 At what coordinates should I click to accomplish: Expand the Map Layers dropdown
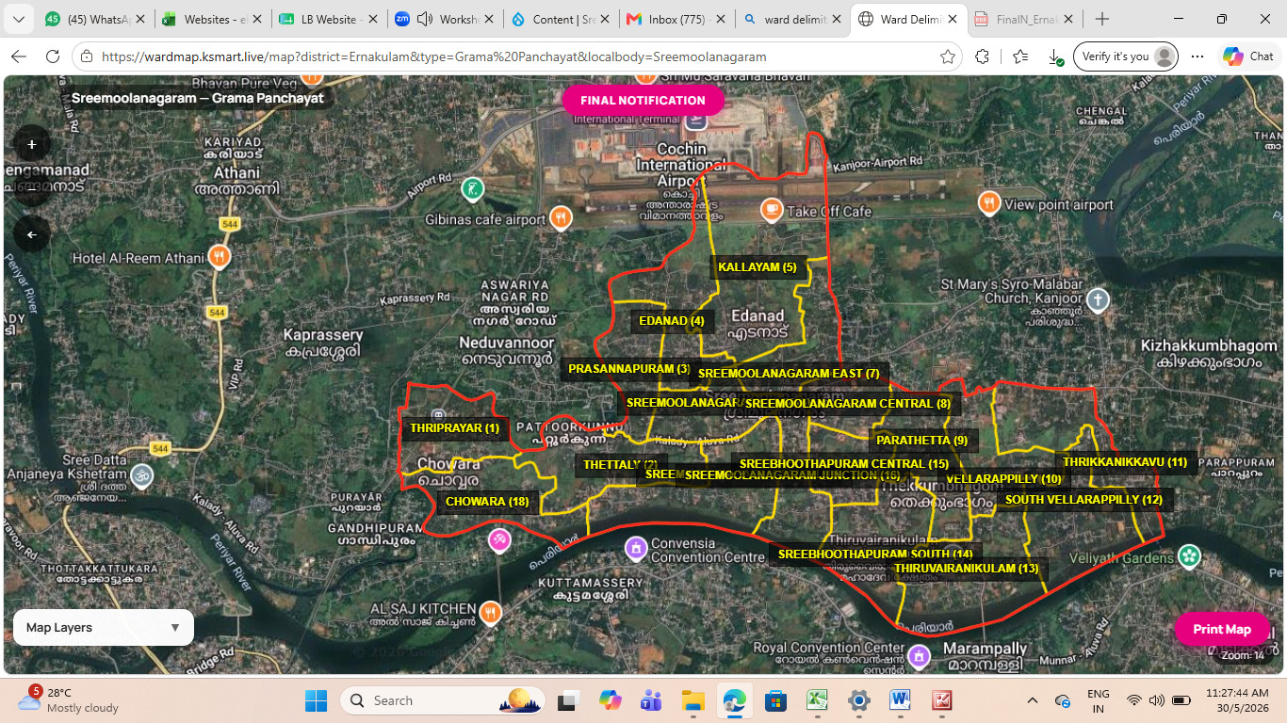pos(104,627)
